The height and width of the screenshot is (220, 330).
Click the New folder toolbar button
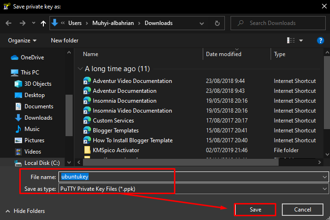pyautogui.click(x=65, y=41)
